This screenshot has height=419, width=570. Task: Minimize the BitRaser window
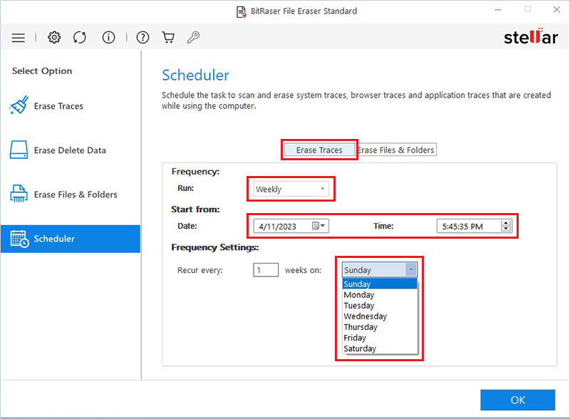tap(498, 10)
